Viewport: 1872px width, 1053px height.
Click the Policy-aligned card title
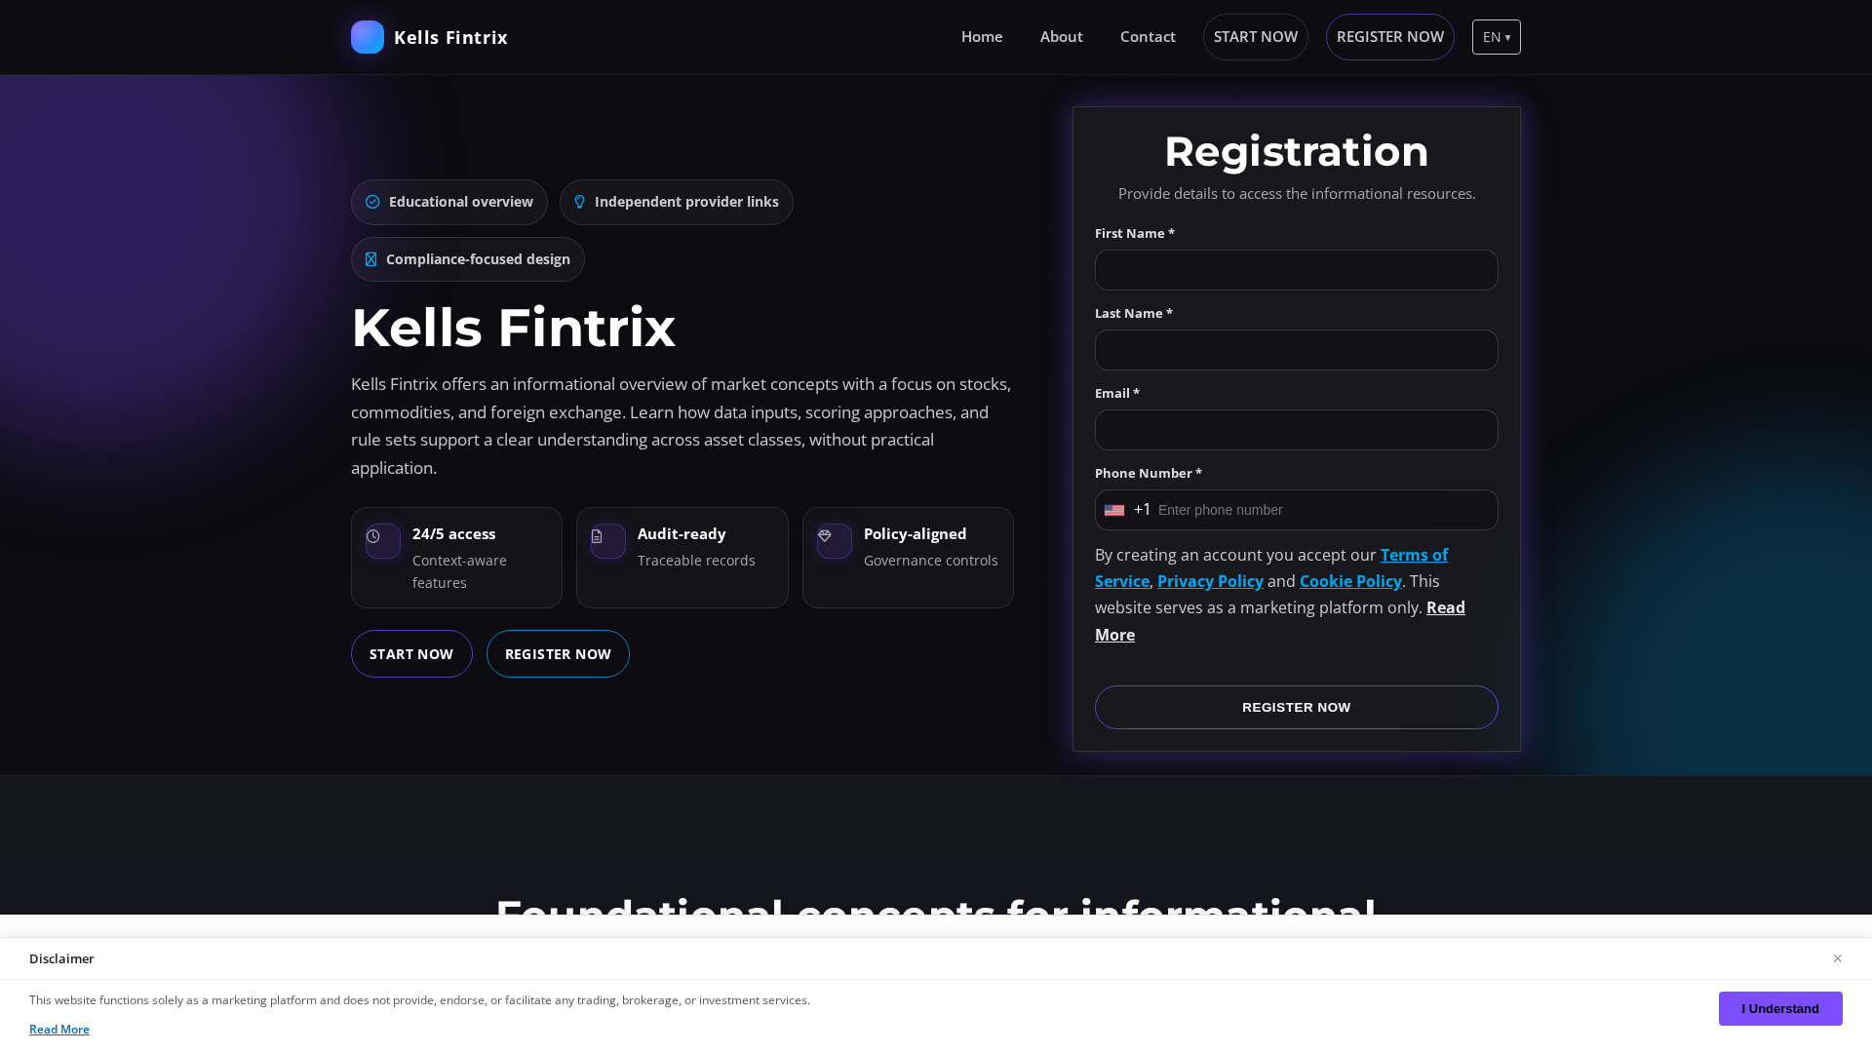(x=916, y=534)
